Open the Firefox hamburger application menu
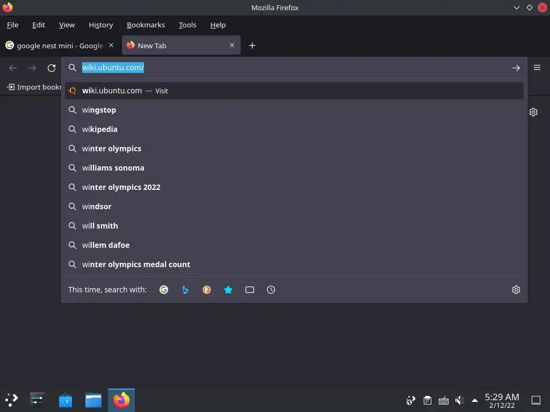550x412 pixels. 537,68
